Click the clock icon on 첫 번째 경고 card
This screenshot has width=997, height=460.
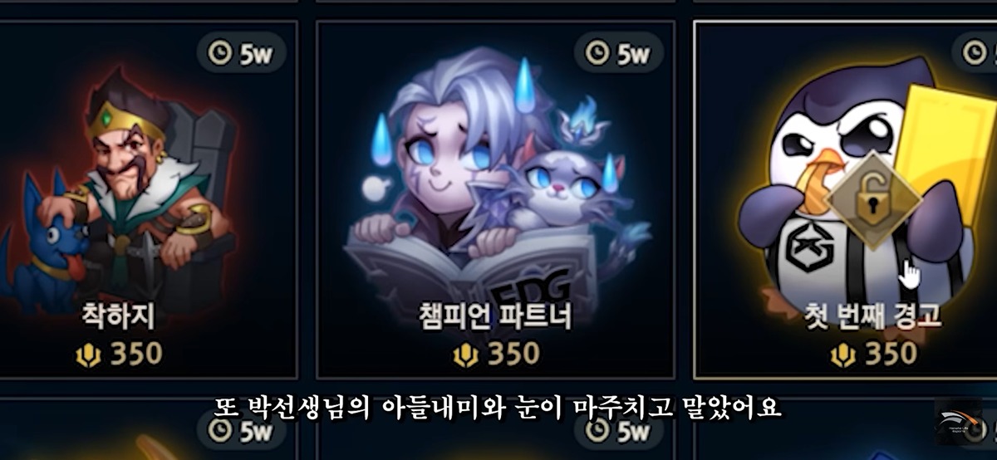tap(974, 53)
